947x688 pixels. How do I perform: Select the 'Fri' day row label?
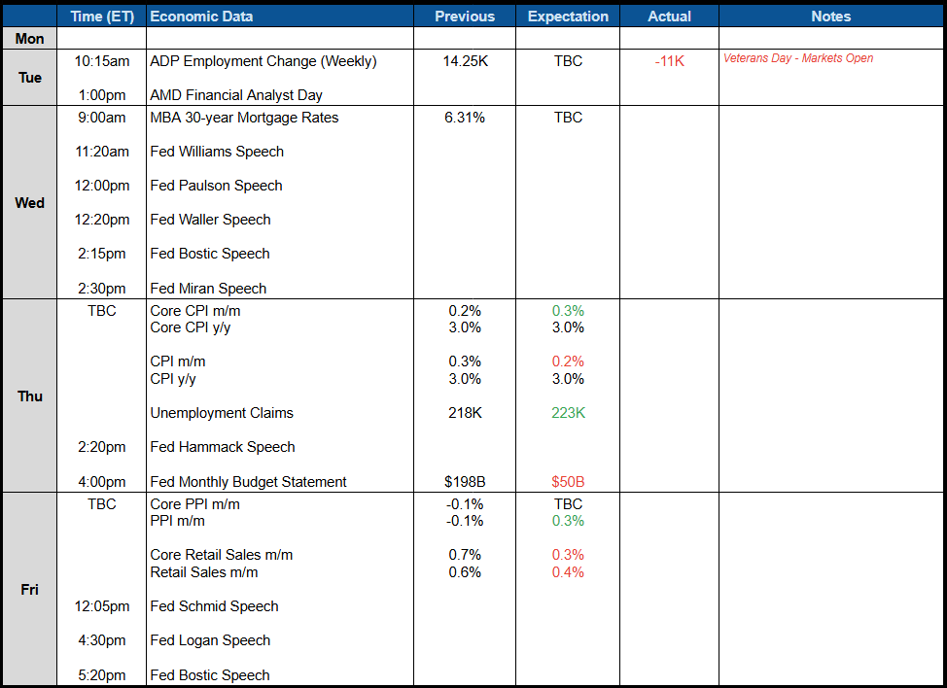(x=29, y=589)
